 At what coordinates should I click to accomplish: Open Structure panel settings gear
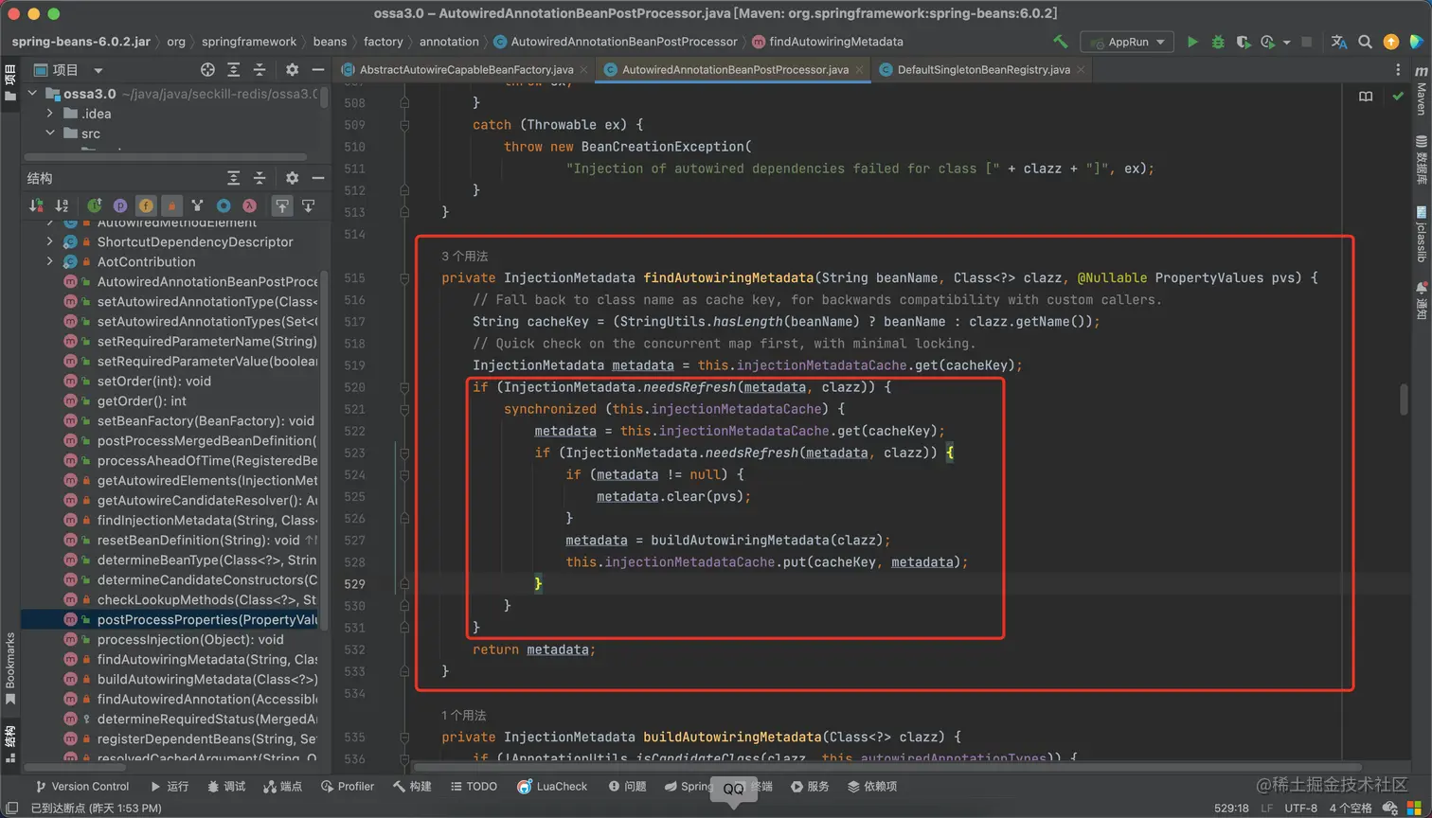[x=292, y=178]
